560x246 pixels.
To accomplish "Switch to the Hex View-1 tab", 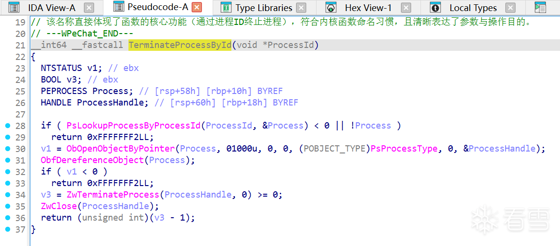I will 368,8.
